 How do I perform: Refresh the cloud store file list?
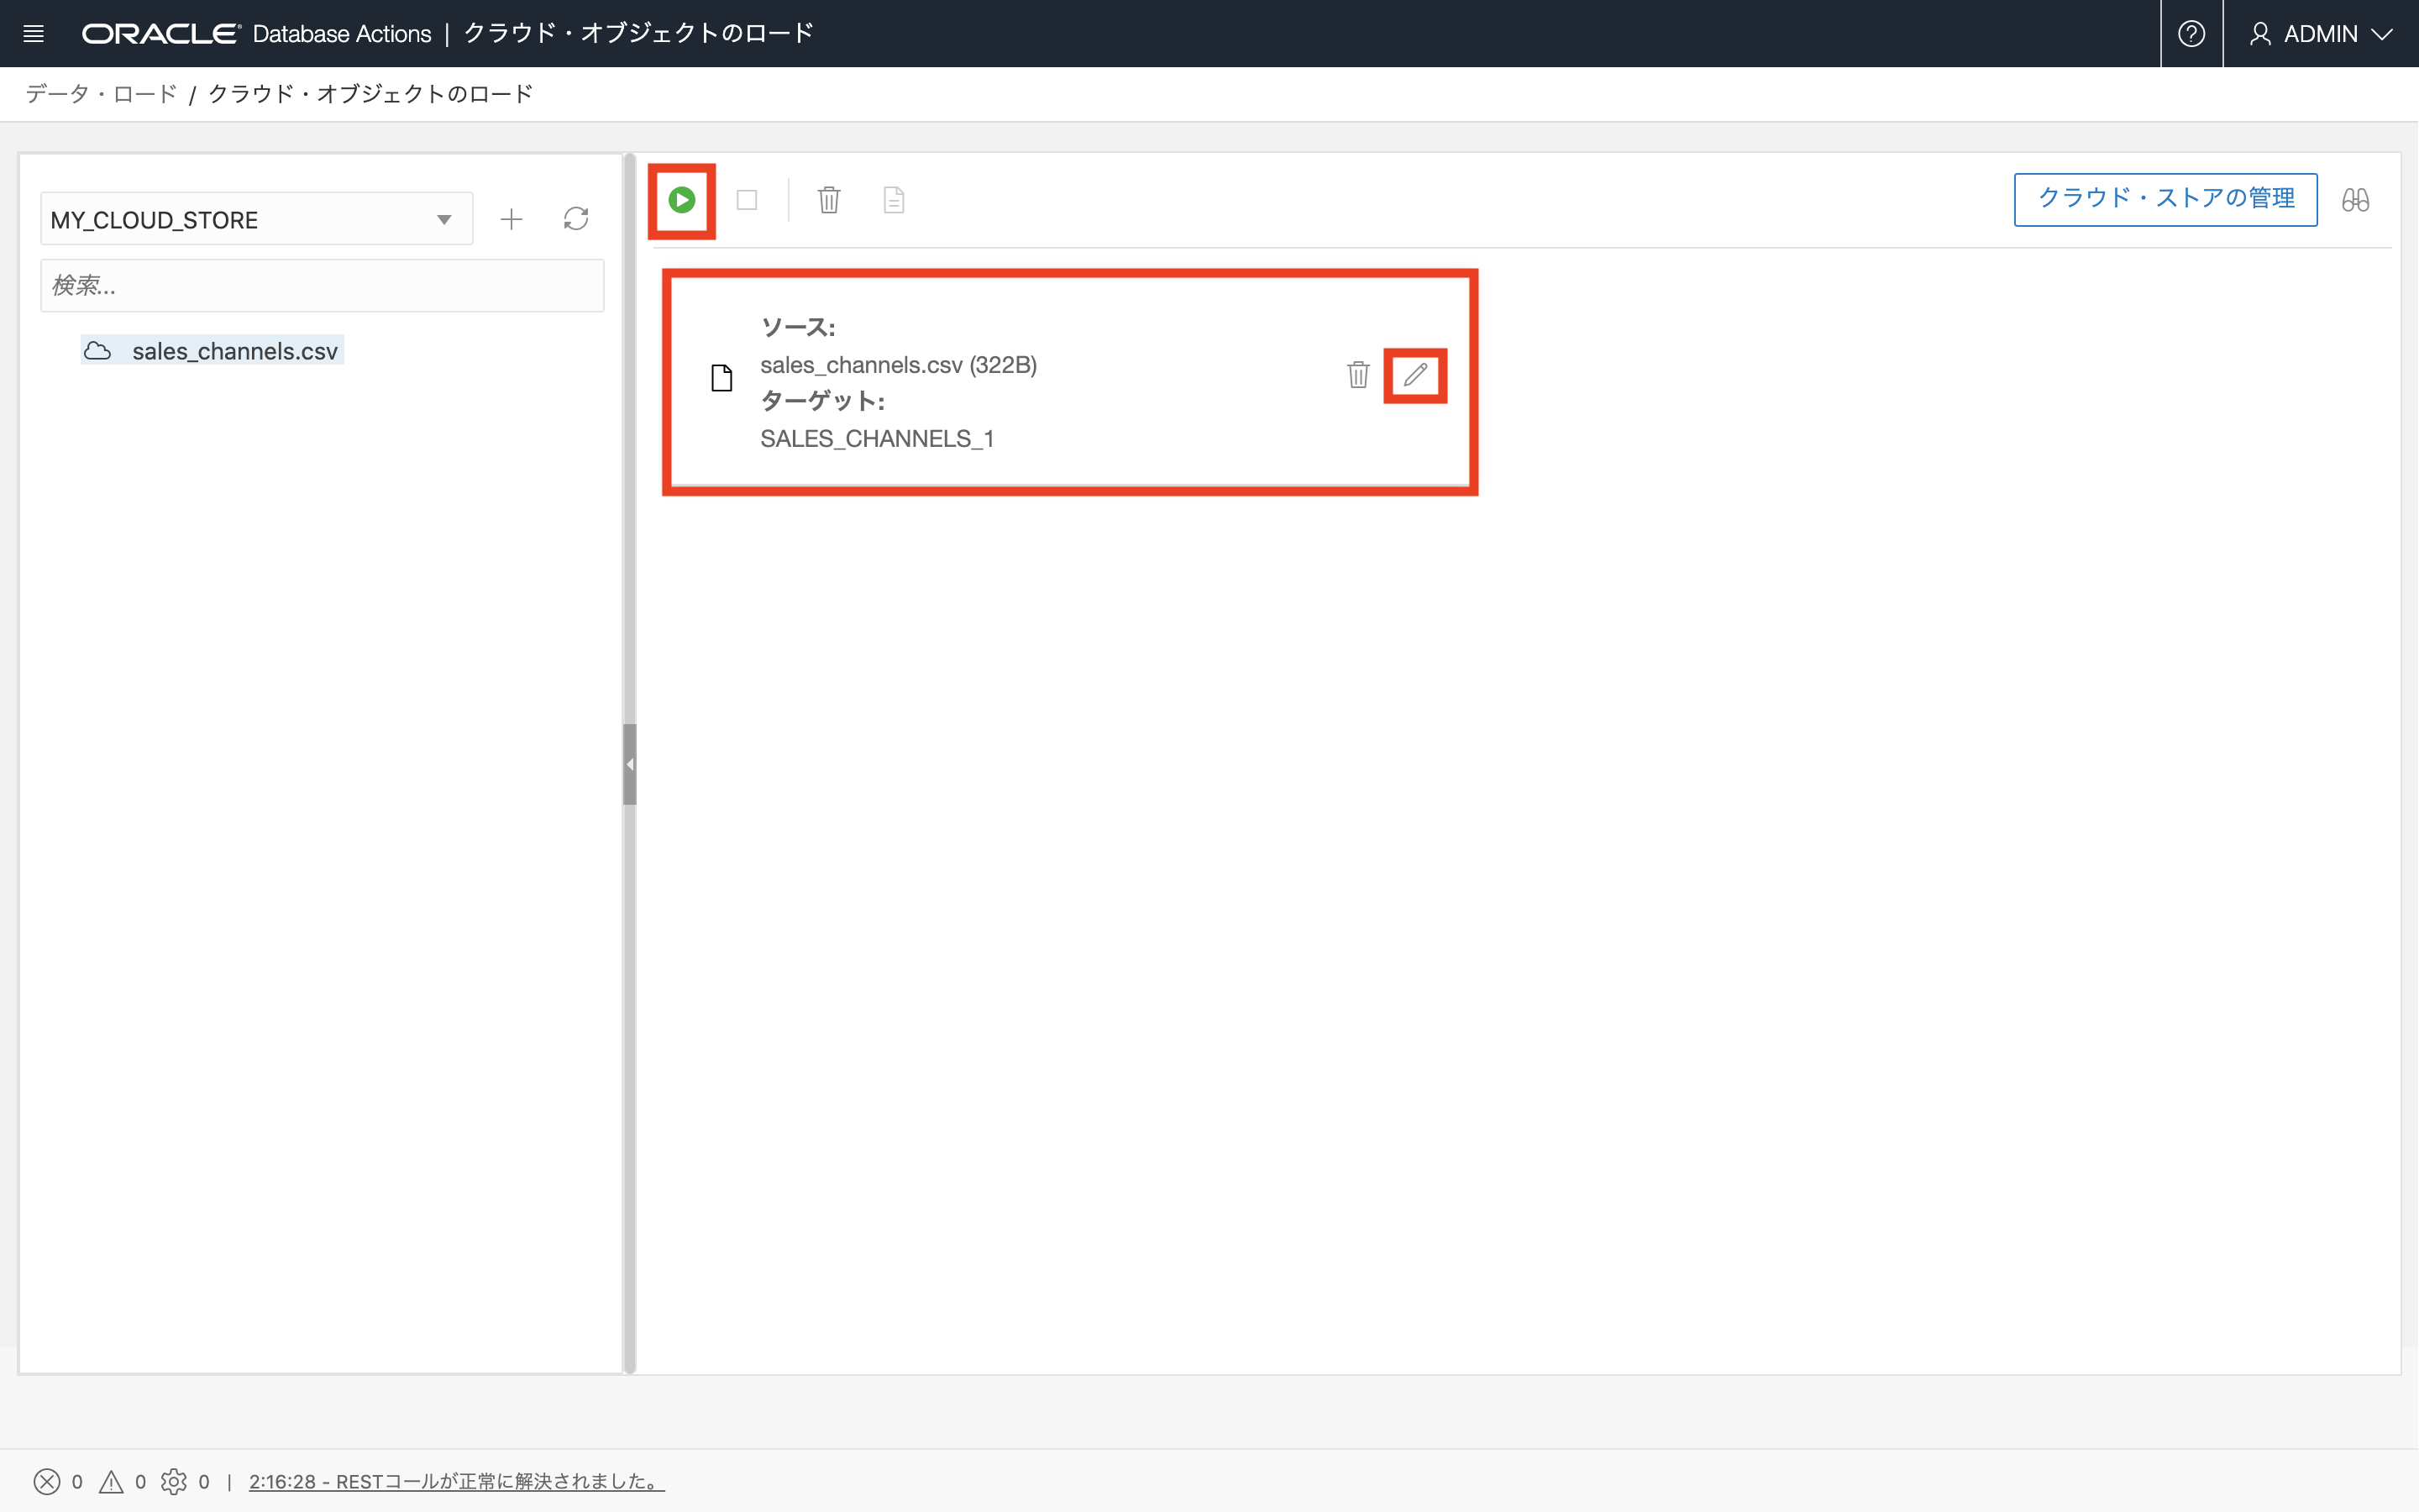575,219
